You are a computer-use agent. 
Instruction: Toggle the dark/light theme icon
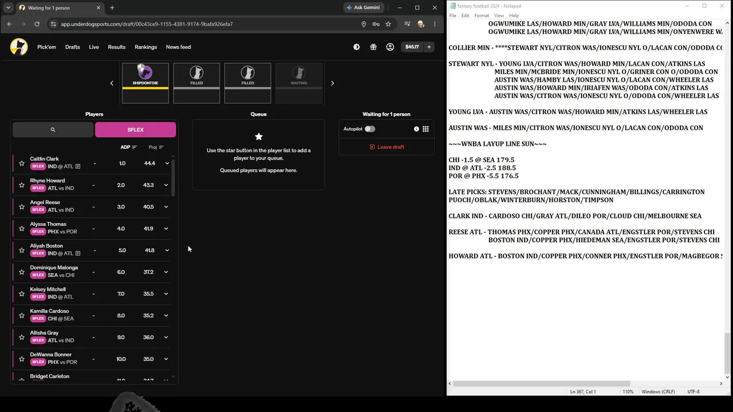[x=356, y=47]
